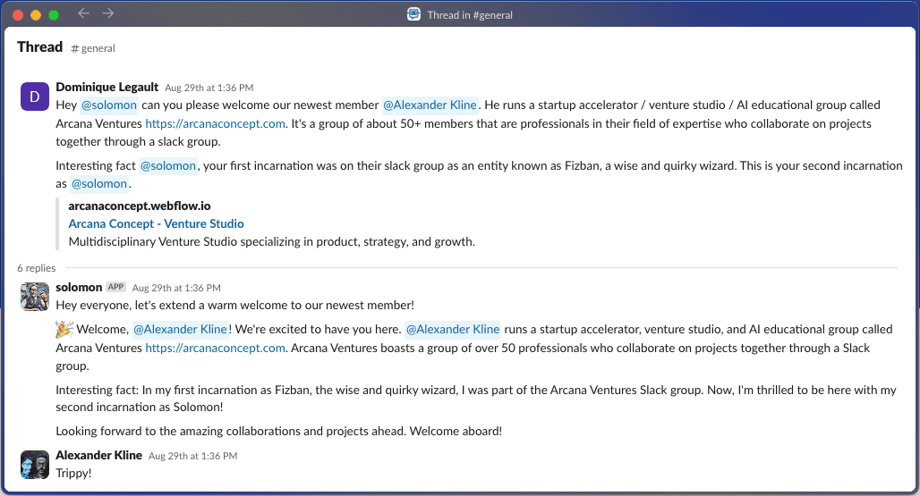Click timestamp on Alexander Kline's reply
Image resolution: width=920 pixels, height=496 pixels.
192,457
